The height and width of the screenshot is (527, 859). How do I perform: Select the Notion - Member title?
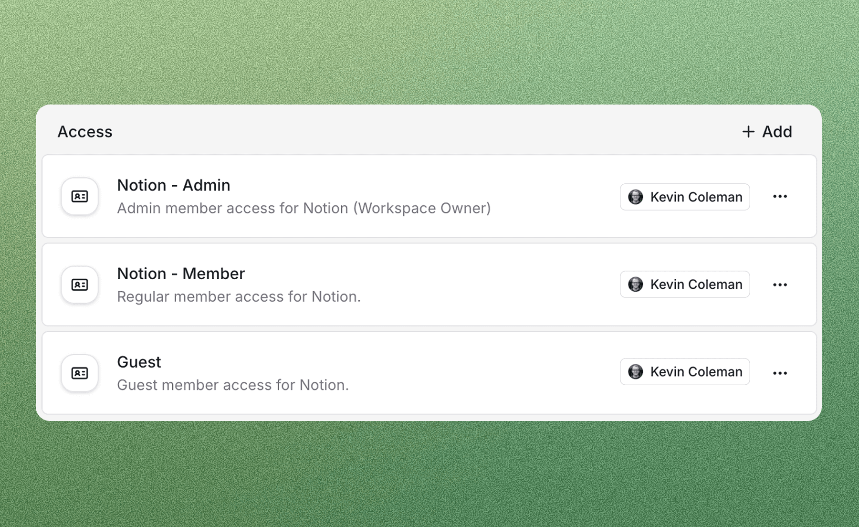[181, 274]
